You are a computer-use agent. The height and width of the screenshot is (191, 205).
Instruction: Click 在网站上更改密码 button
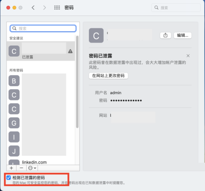[x=108, y=75]
